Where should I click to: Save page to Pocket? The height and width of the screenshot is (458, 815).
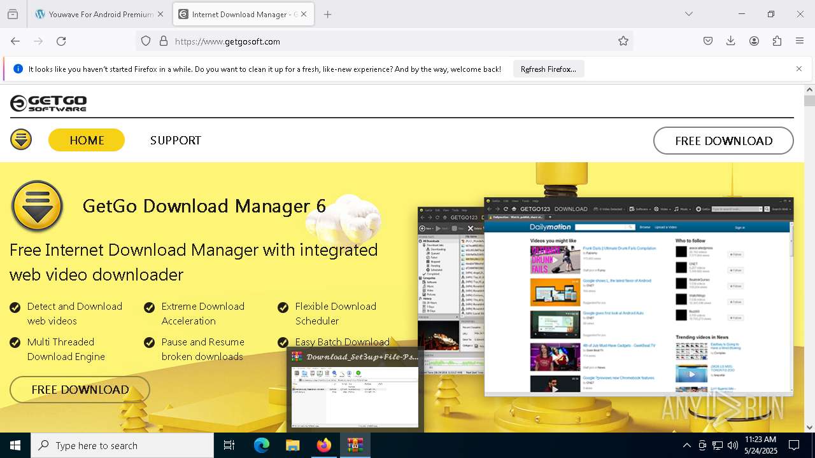(x=708, y=41)
